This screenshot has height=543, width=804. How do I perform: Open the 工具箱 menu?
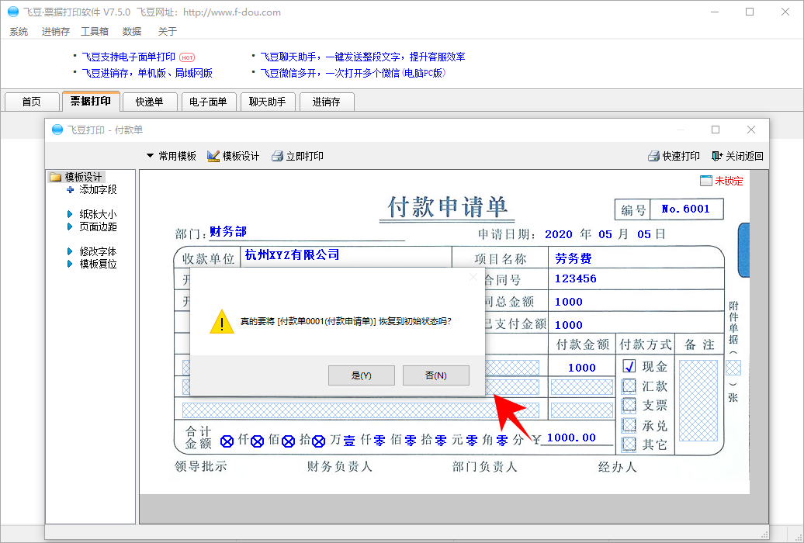[x=95, y=32]
